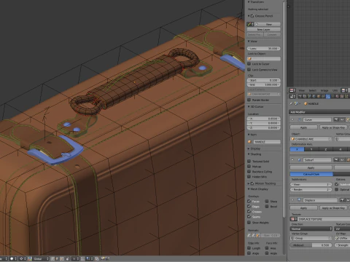Toggle Curve modifier viewport eye icon

pos(342,119)
